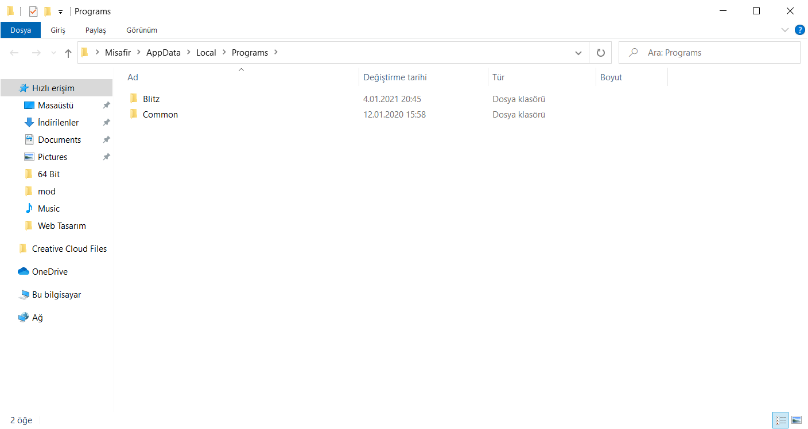Image resolution: width=808 pixels, height=429 pixels.
Task: Refresh the Programs folder view
Action: click(x=600, y=53)
